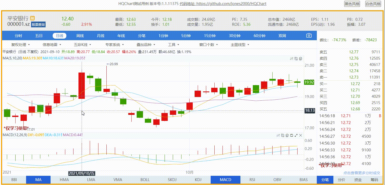Open MACD settings sliders icon

[x=278, y=136]
